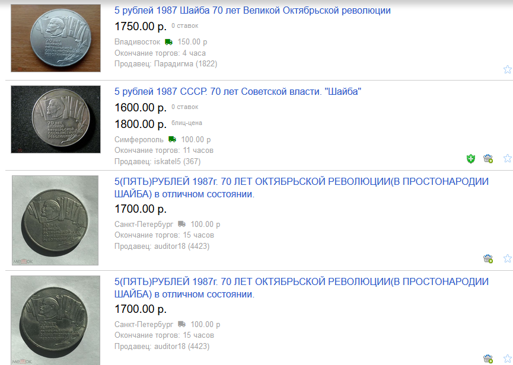Open third listing titled '5(ПЯТЬ)РУБЛЕЙ 1987г.'
Viewport: 513px width, 365px height.
coord(301,188)
